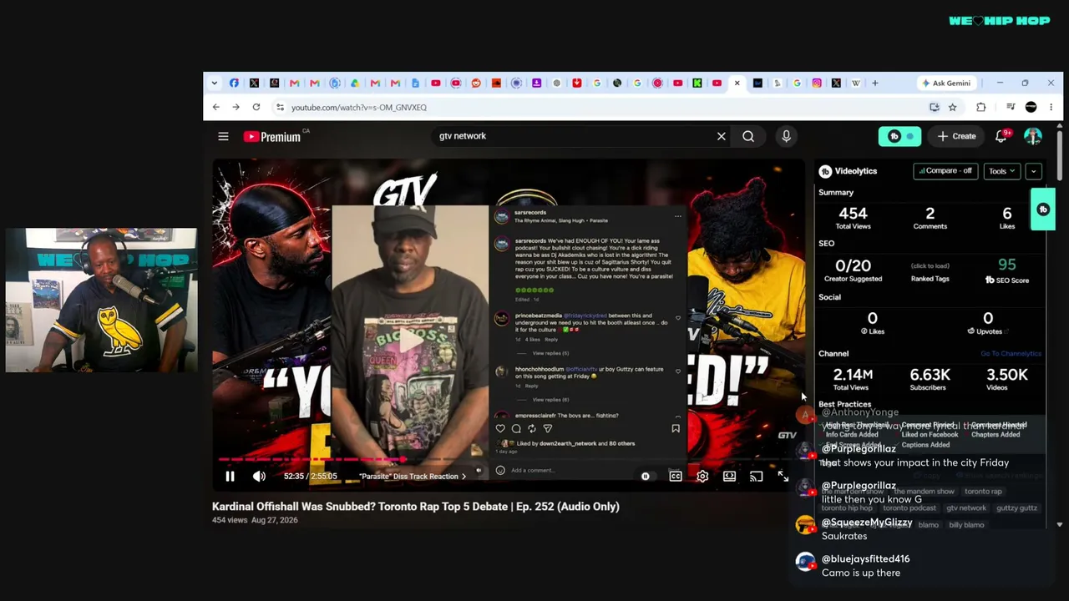
Task: Open the Ask Gemini button
Action: click(945, 83)
